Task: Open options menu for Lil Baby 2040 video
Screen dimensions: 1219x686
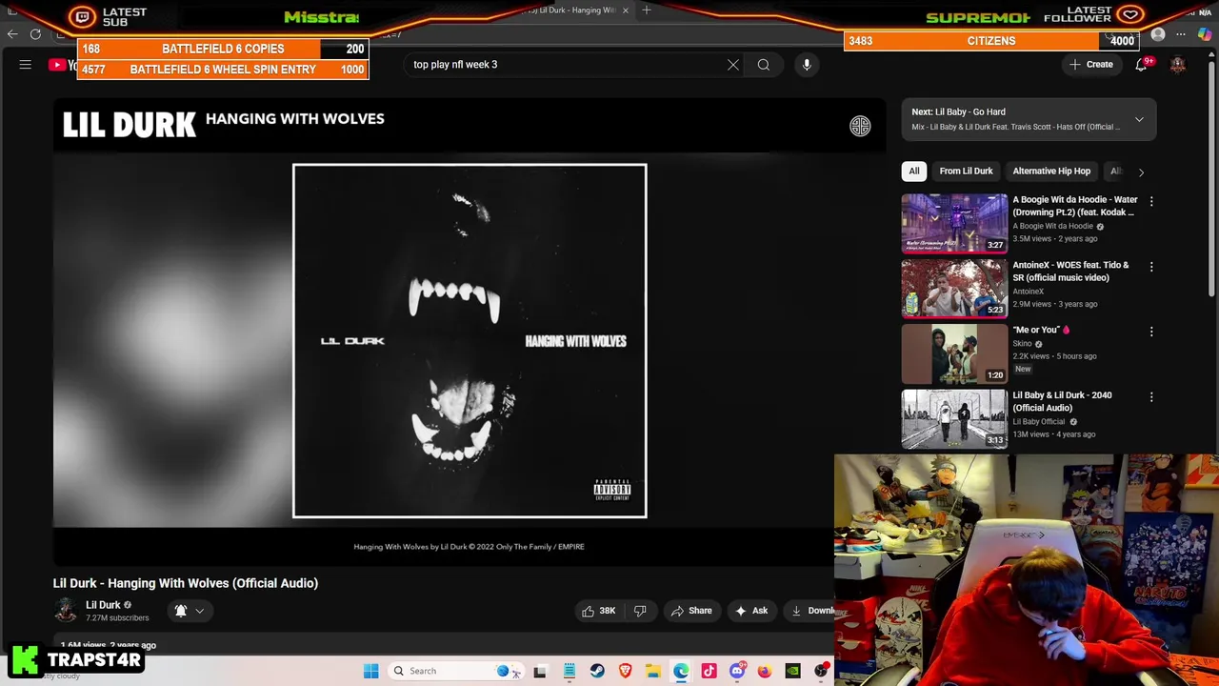Action: pos(1151,396)
